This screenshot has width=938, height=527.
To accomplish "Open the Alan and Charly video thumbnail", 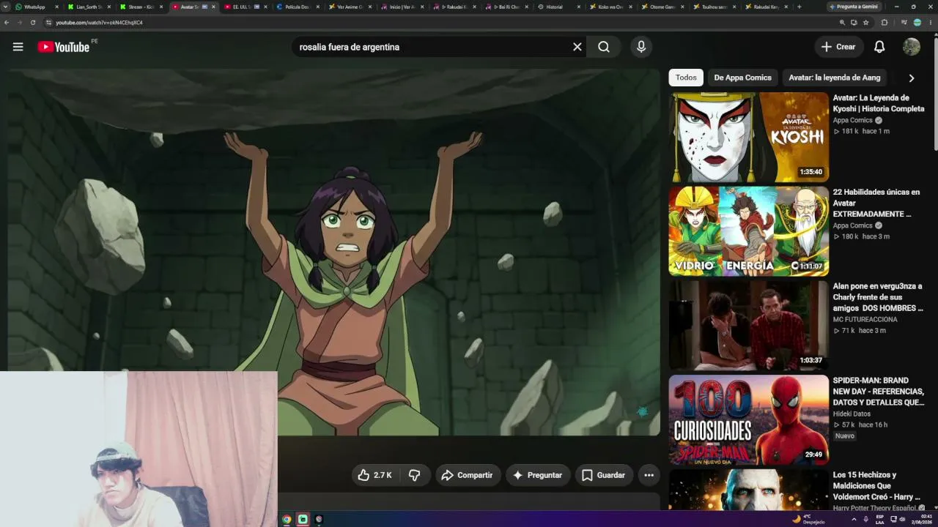I will [x=748, y=325].
